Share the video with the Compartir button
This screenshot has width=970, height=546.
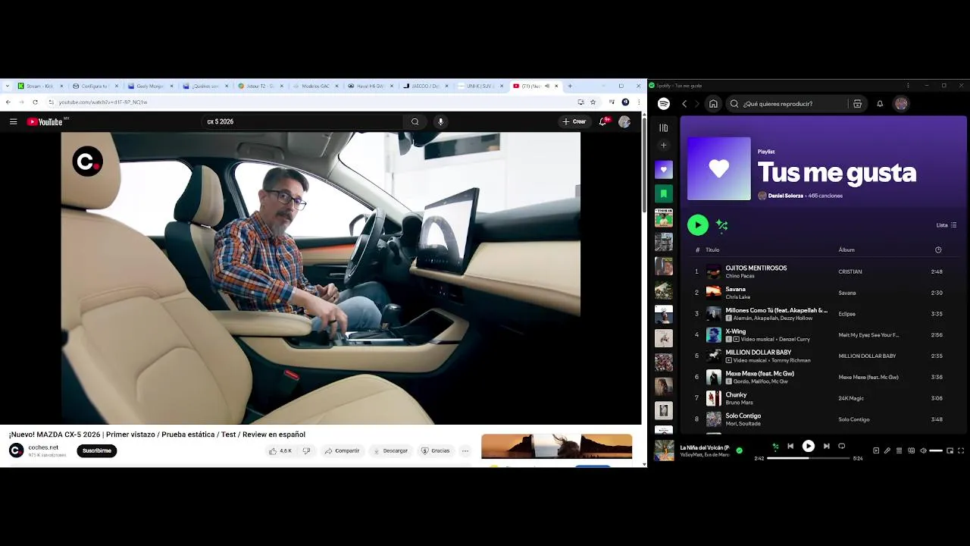(342, 450)
